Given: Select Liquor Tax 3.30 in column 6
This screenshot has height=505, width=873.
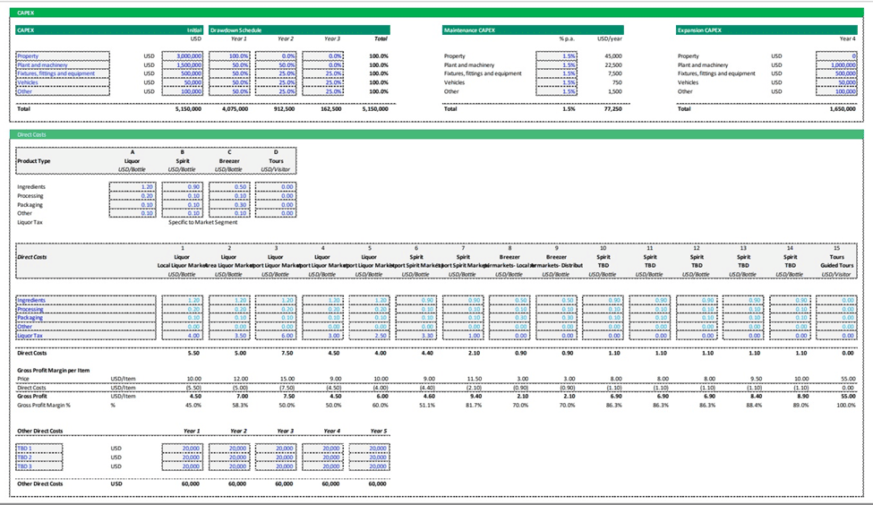Looking at the screenshot, I should click(x=416, y=336).
